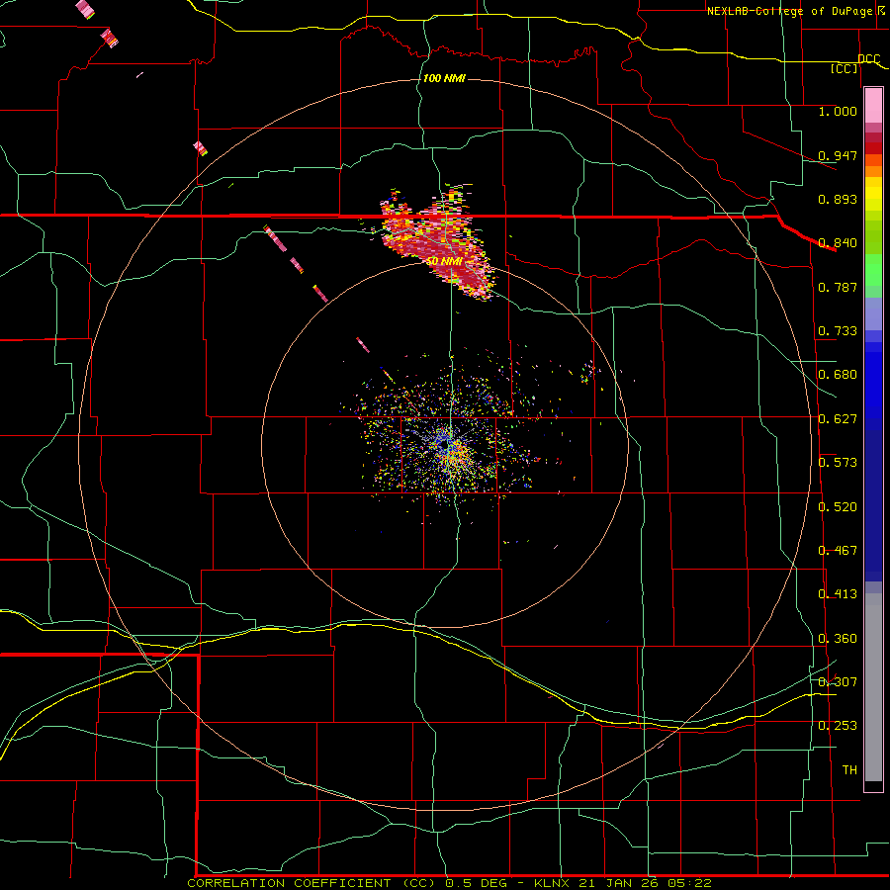Click the large red echo cluster north of radar

[x=440, y=244]
